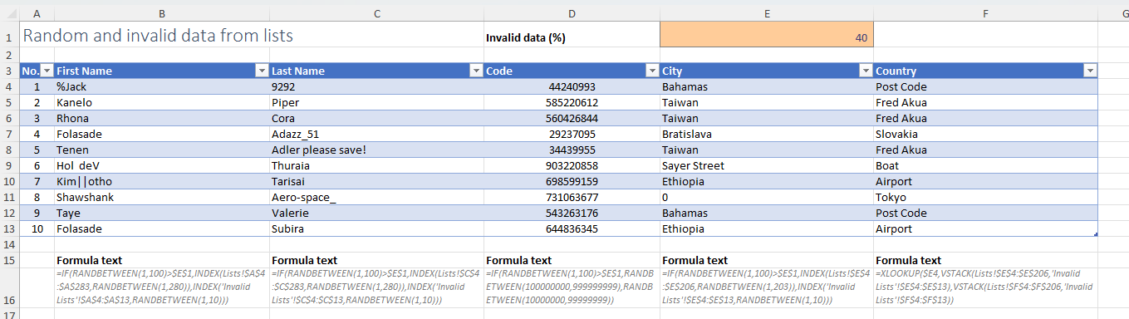Screen dimensions: 1129x319
Task: Select the RANDBETWEEN code formula cell in column D
Action: pyautogui.click(x=572, y=288)
